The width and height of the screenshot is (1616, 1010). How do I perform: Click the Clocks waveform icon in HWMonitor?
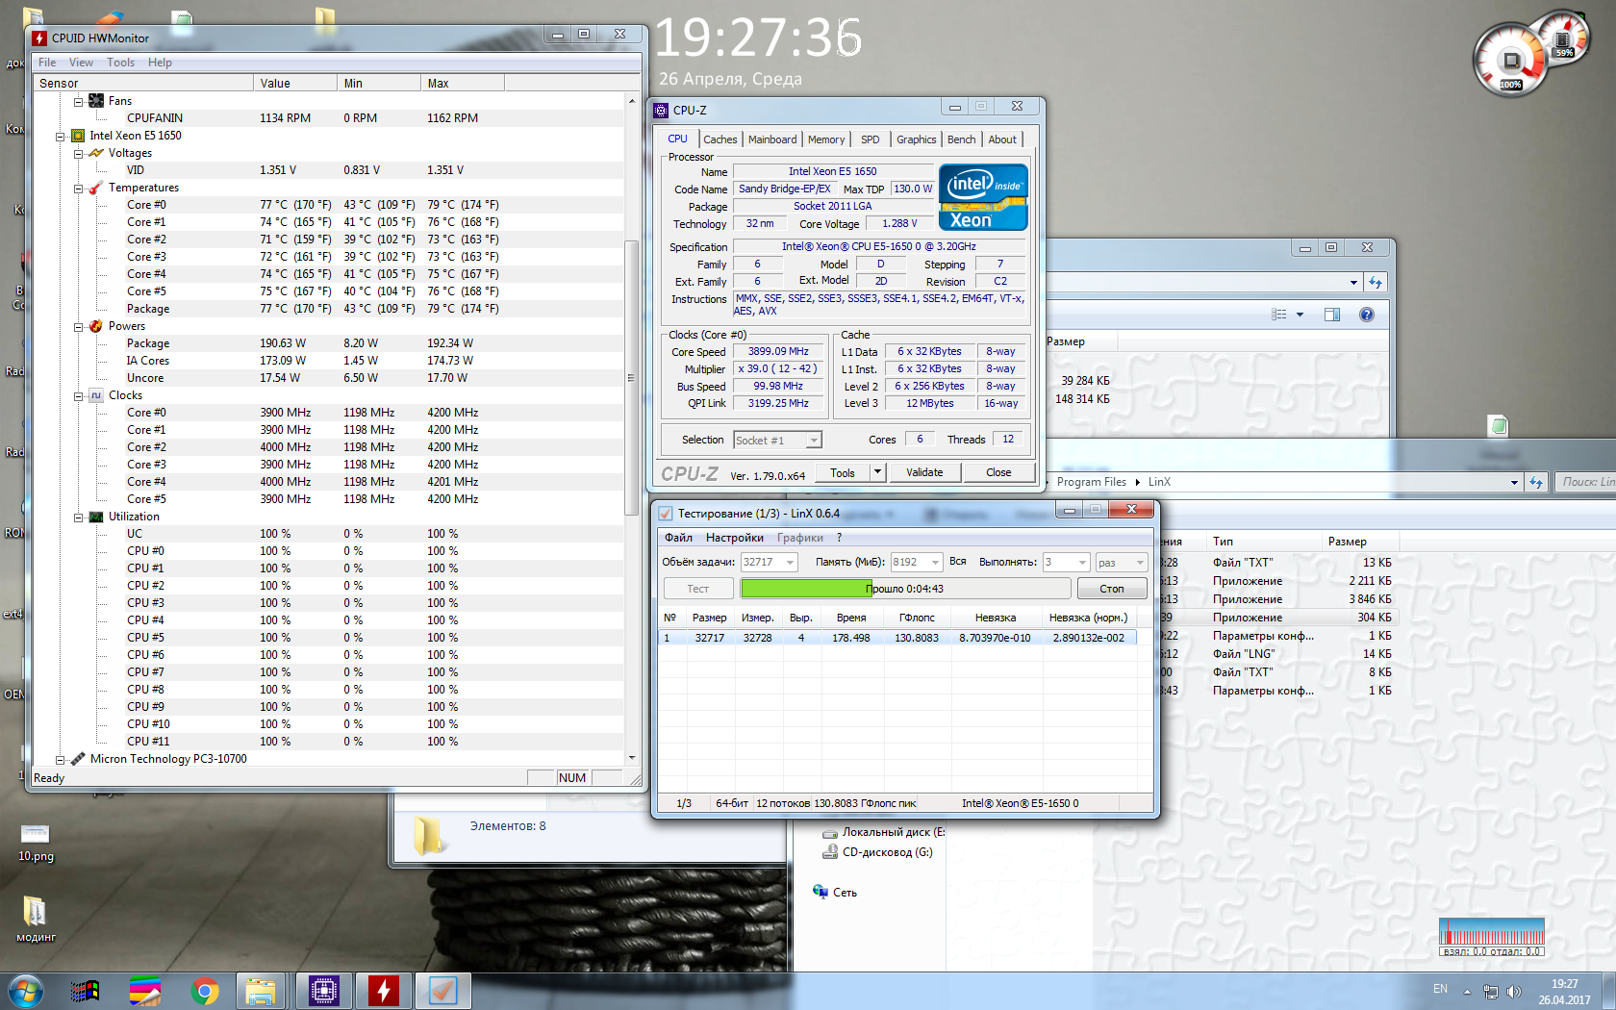[96, 395]
